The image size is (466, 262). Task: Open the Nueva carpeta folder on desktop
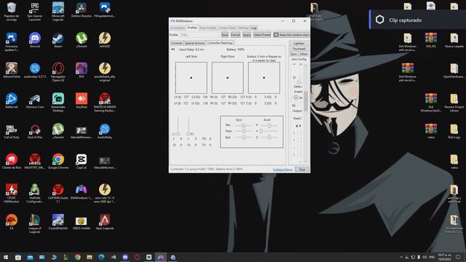tap(454, 40)
